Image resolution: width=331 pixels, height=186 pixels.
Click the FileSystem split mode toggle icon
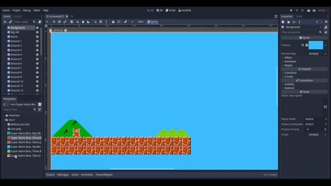click(x=40, y=104)
